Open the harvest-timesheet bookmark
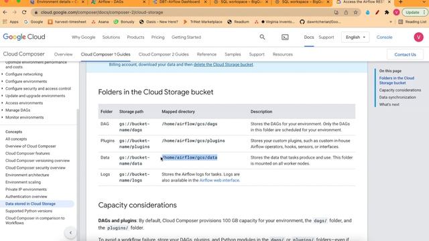The image size is (429, 241). [x=67, y=22]
